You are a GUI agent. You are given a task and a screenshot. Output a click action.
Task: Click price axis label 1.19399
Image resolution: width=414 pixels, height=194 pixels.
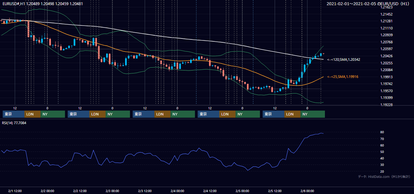coord(386,98)
